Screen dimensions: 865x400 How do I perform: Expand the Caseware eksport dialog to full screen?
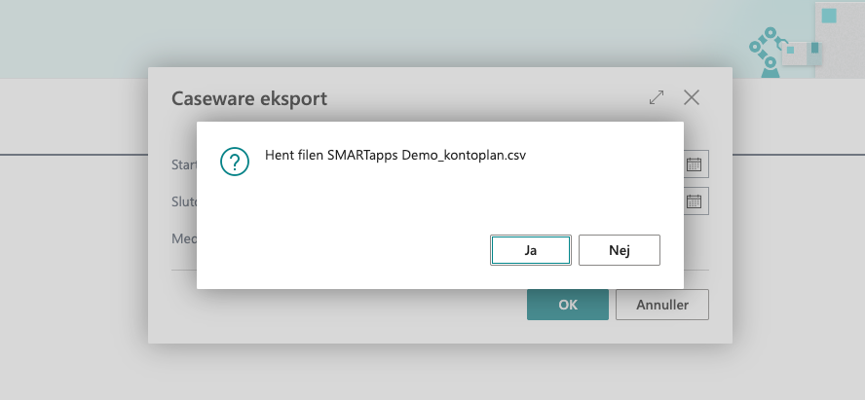(657, 97)
